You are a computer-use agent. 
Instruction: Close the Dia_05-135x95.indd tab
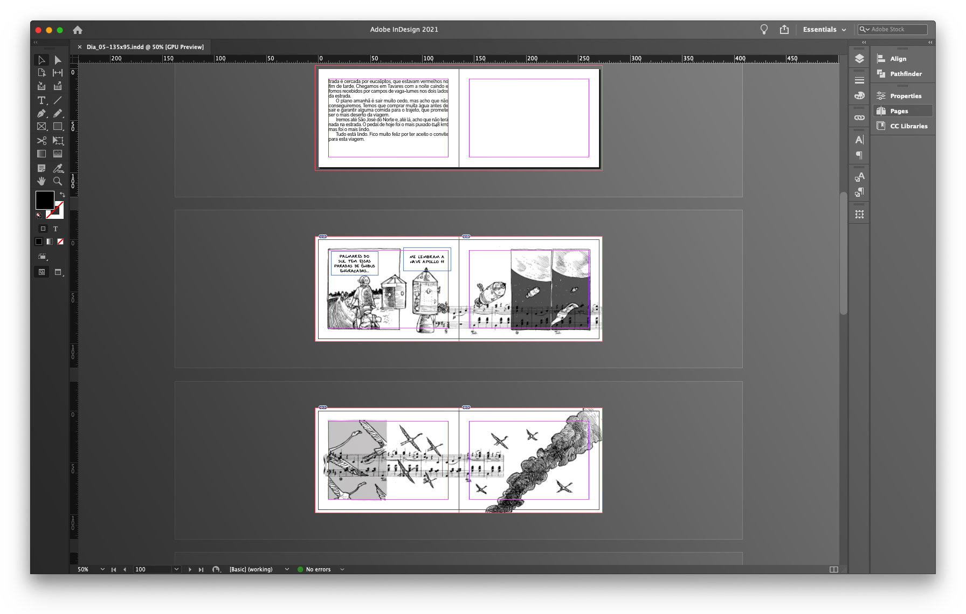pyautogui.click(x=80, y=47)
